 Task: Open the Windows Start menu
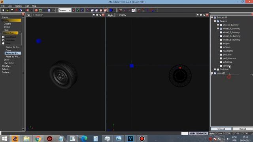pyautogui.click(x=4, y=138)
